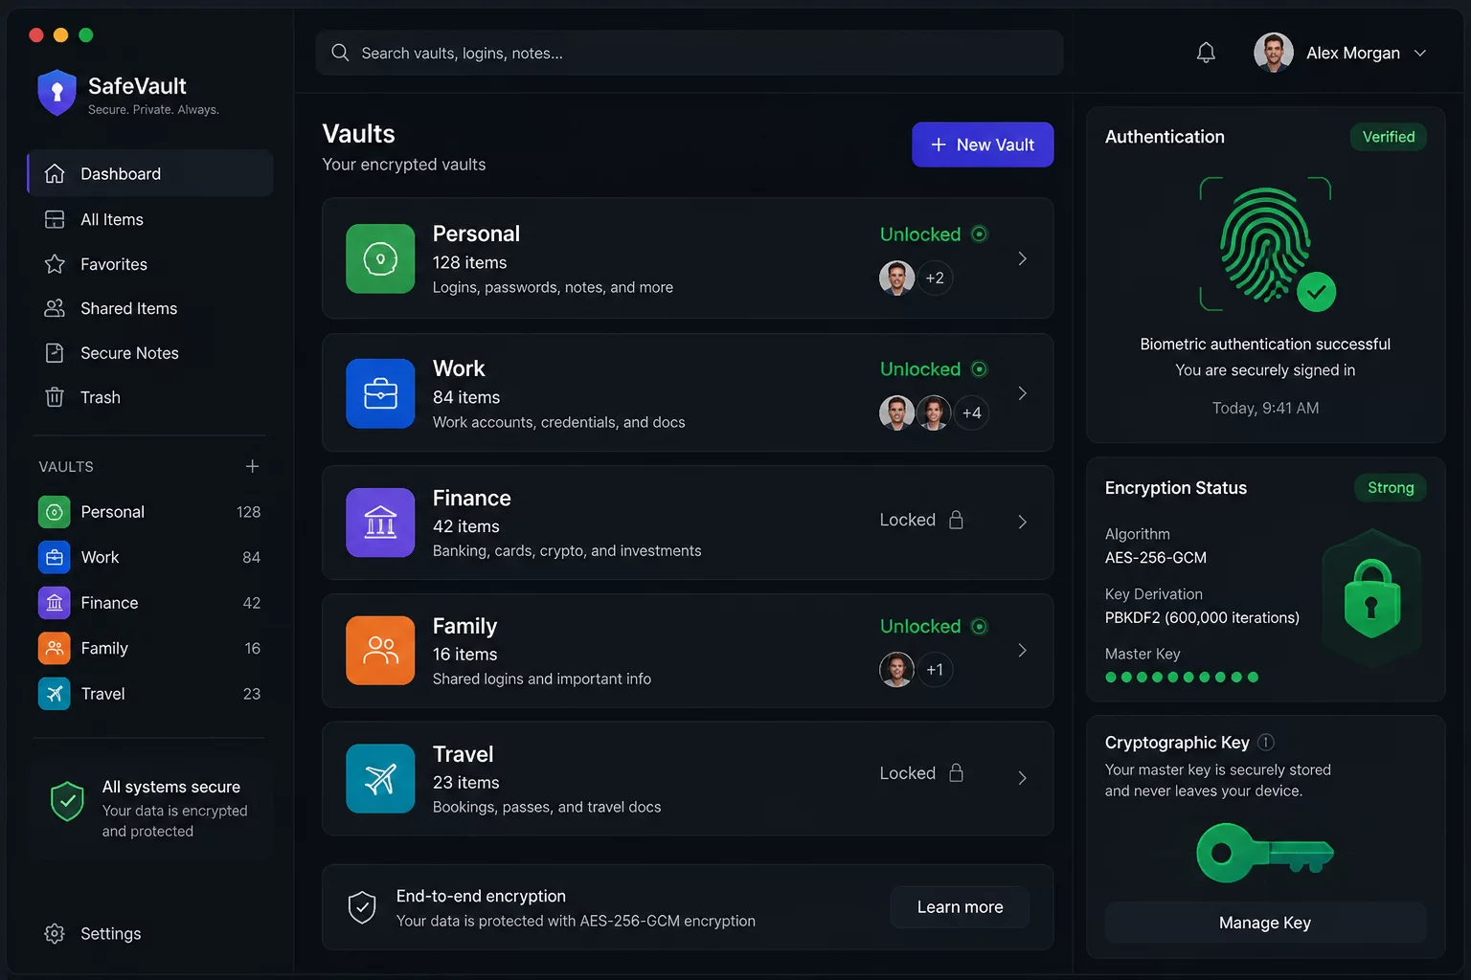Open All Items in the sidebar
This screenshot has width=1471, height=980.
[150, 219]
